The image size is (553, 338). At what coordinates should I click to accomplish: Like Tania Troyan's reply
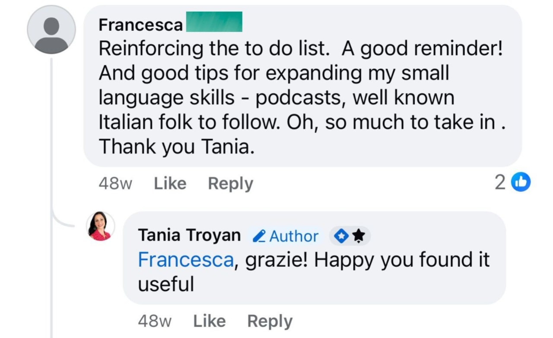(x=209, y=321)
